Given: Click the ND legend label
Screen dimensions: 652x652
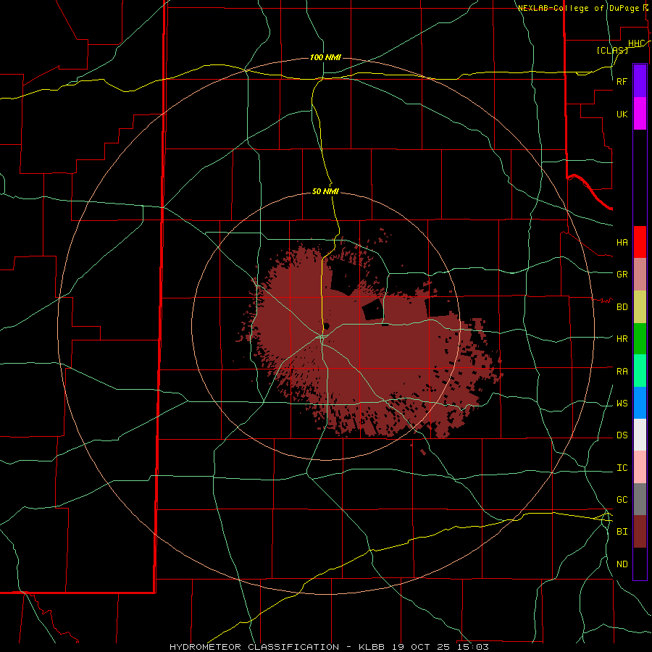Looking at the screenshot, I should [622, 564].
